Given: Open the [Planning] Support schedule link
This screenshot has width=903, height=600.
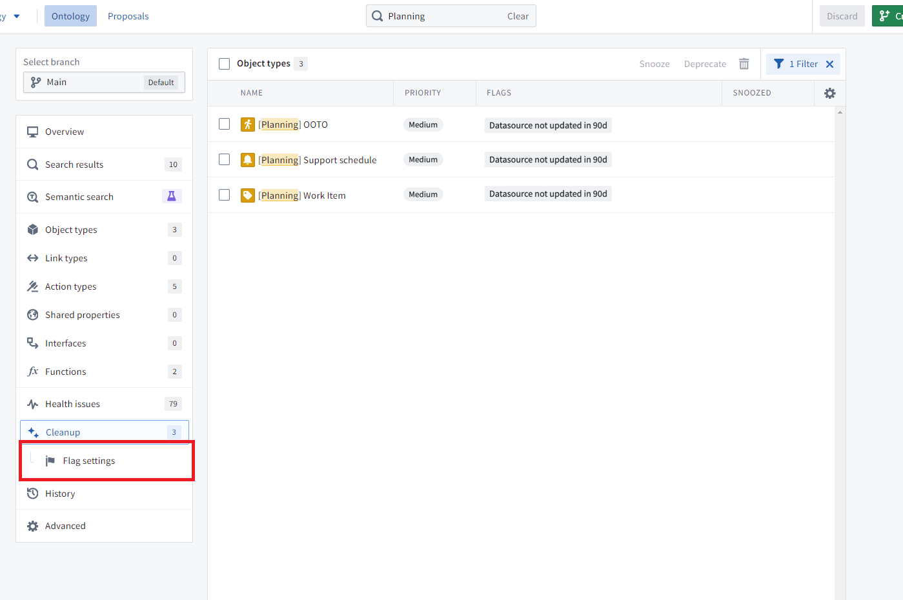Looking at the screenshot, I should click(x=318, y=160).
